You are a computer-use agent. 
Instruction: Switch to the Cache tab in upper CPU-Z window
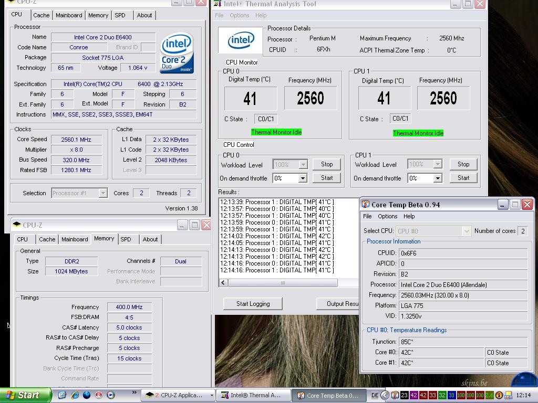pyautogui.click(x=41, y=15)
